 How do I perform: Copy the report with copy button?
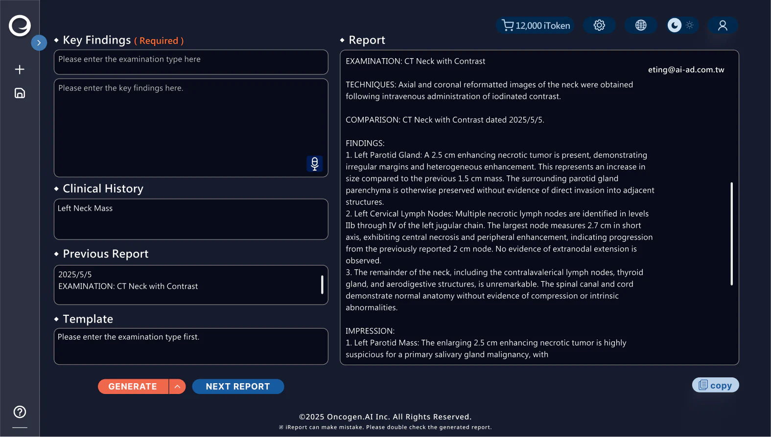pyautogui.click(x=715, y=385)
